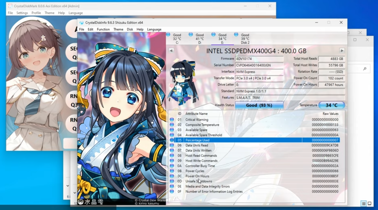Select the Host Write Commands attribute row

coord(254,161)
